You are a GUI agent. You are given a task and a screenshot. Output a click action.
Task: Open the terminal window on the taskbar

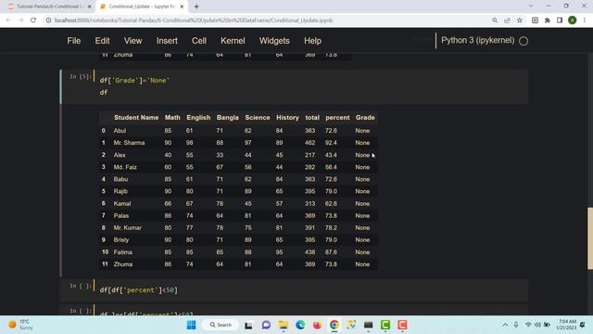point(369,325)
